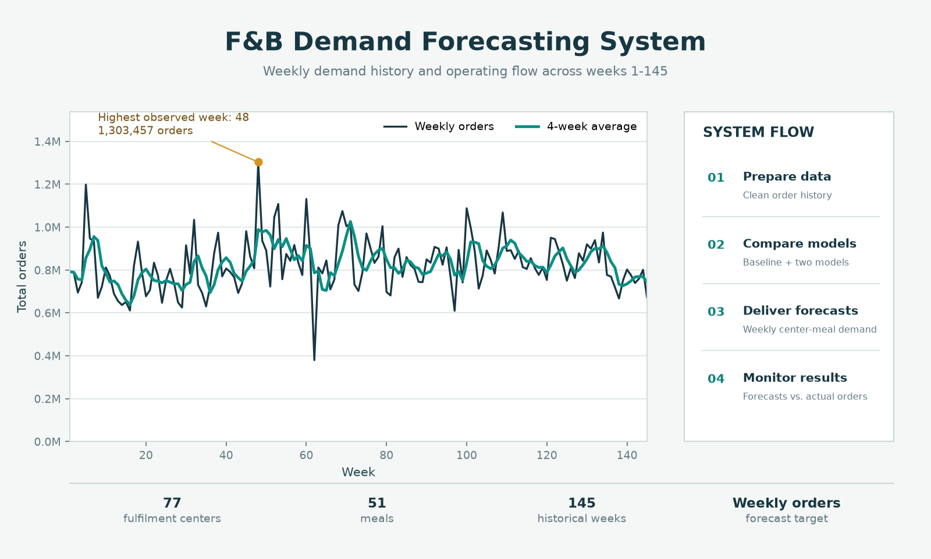The height and width of the screenshot is (559, 931).
Task: Click the "forecast target" caption
Action: click(x=787, y=519)
